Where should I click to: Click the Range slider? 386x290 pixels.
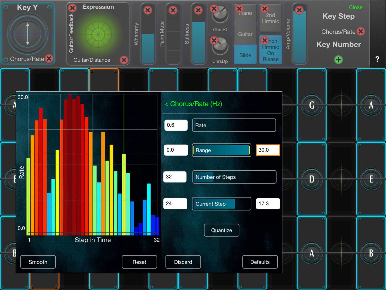click(221, 150)
